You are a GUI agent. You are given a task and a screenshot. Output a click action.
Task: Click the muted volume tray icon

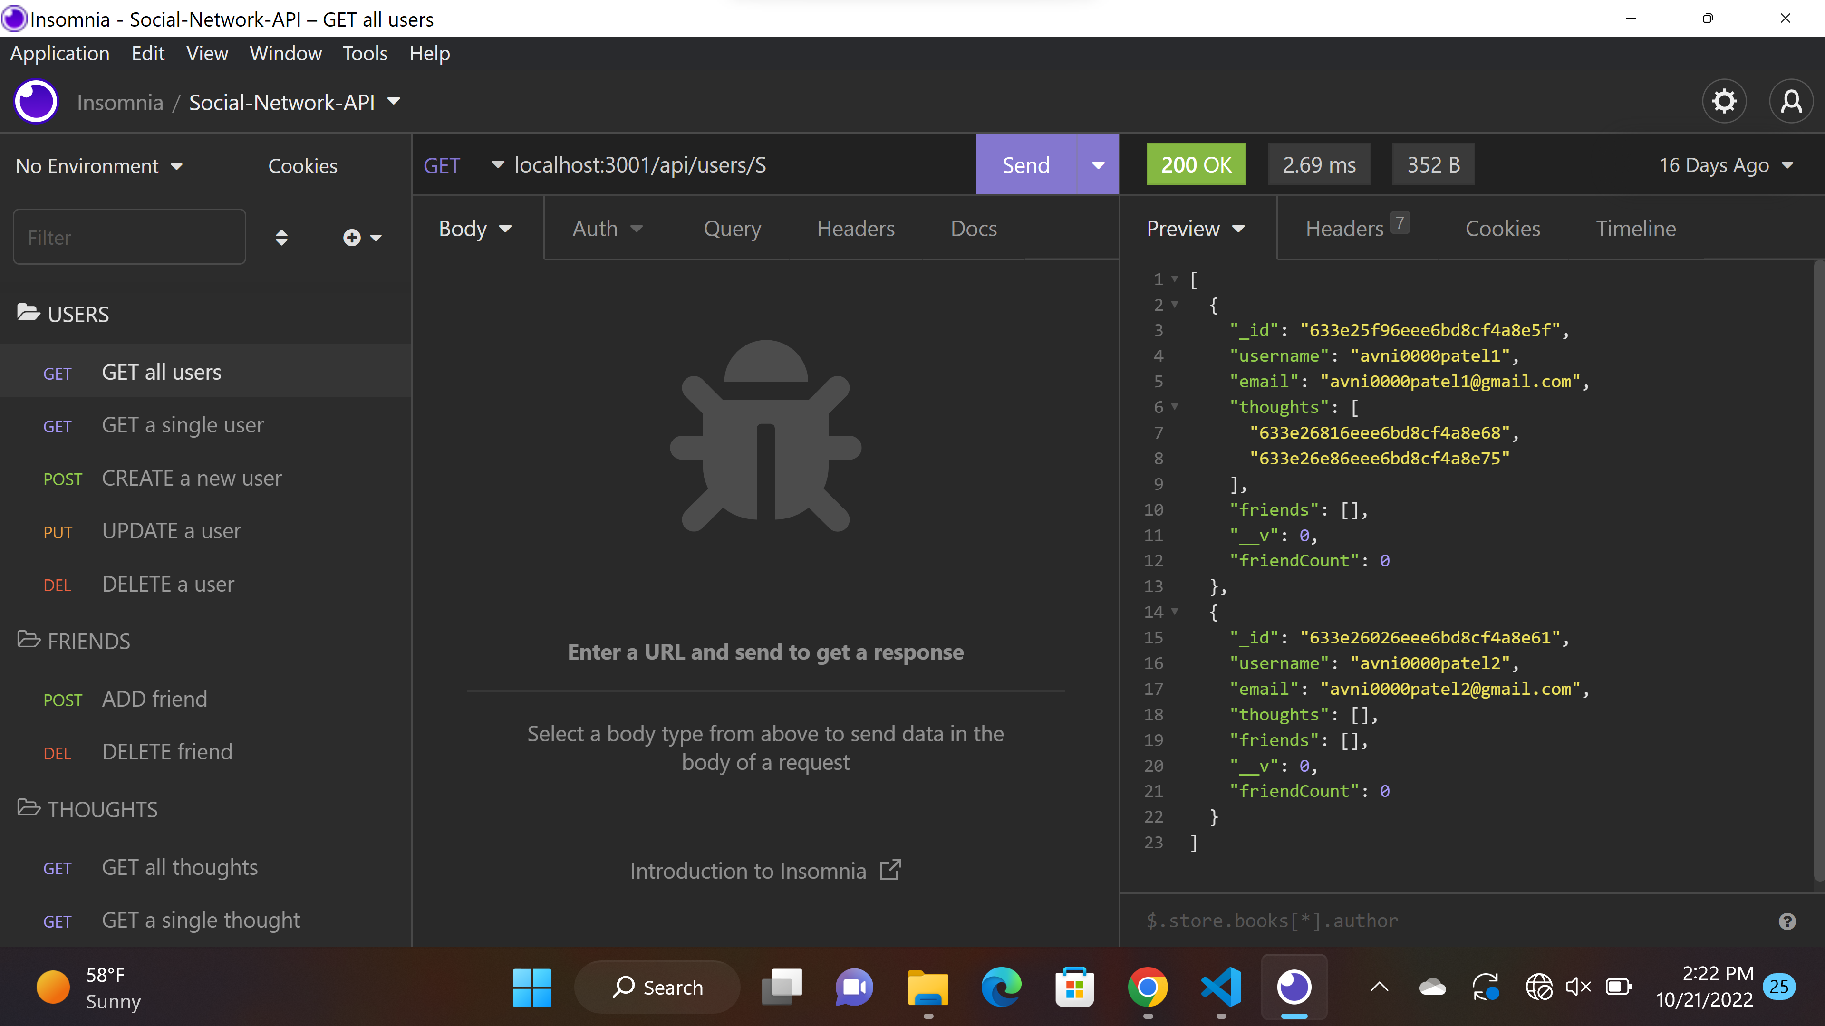coord(1578,987)
